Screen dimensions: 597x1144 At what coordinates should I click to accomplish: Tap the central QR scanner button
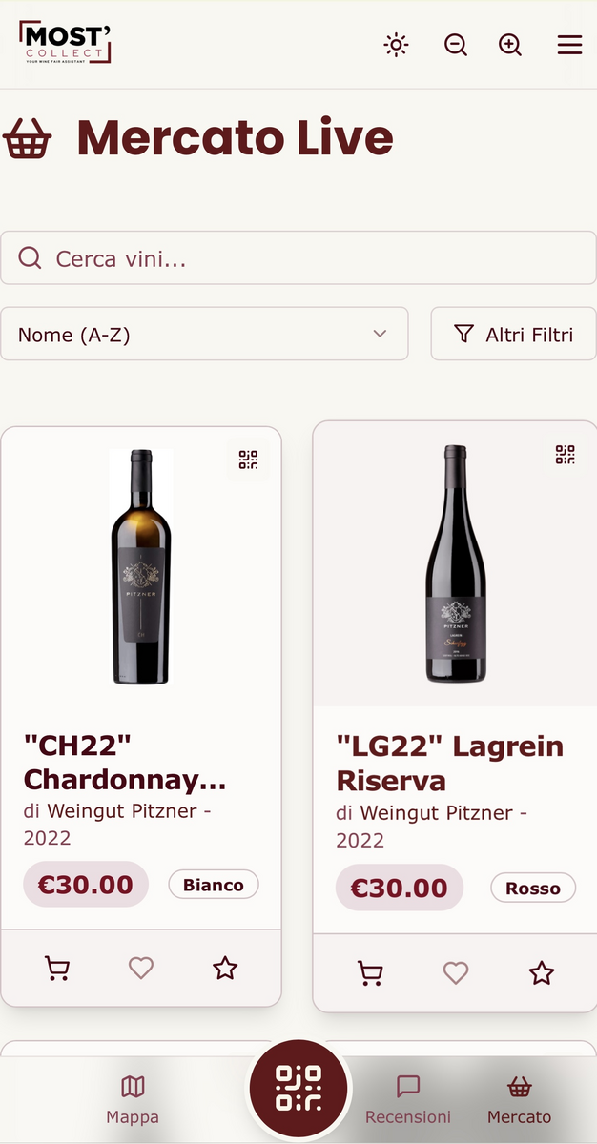(x=298, y=1089)
